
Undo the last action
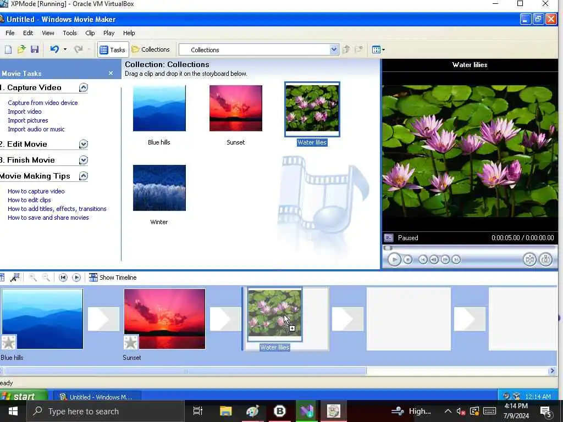pos(54,49)
